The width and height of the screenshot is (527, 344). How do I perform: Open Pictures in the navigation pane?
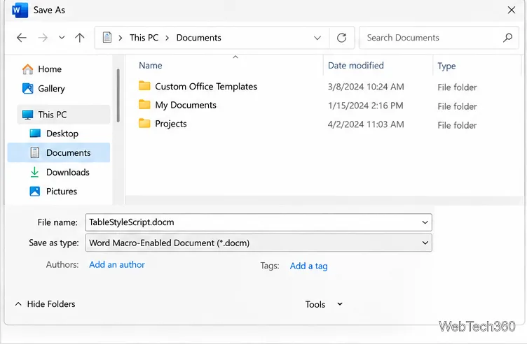[x=62, y=192]
